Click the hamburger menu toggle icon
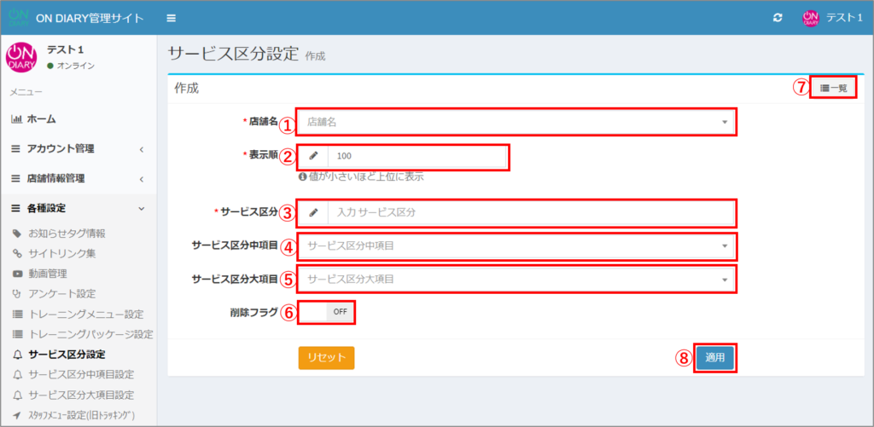The height and width of the screenshot is (427, 874). [x=172, y=18]
